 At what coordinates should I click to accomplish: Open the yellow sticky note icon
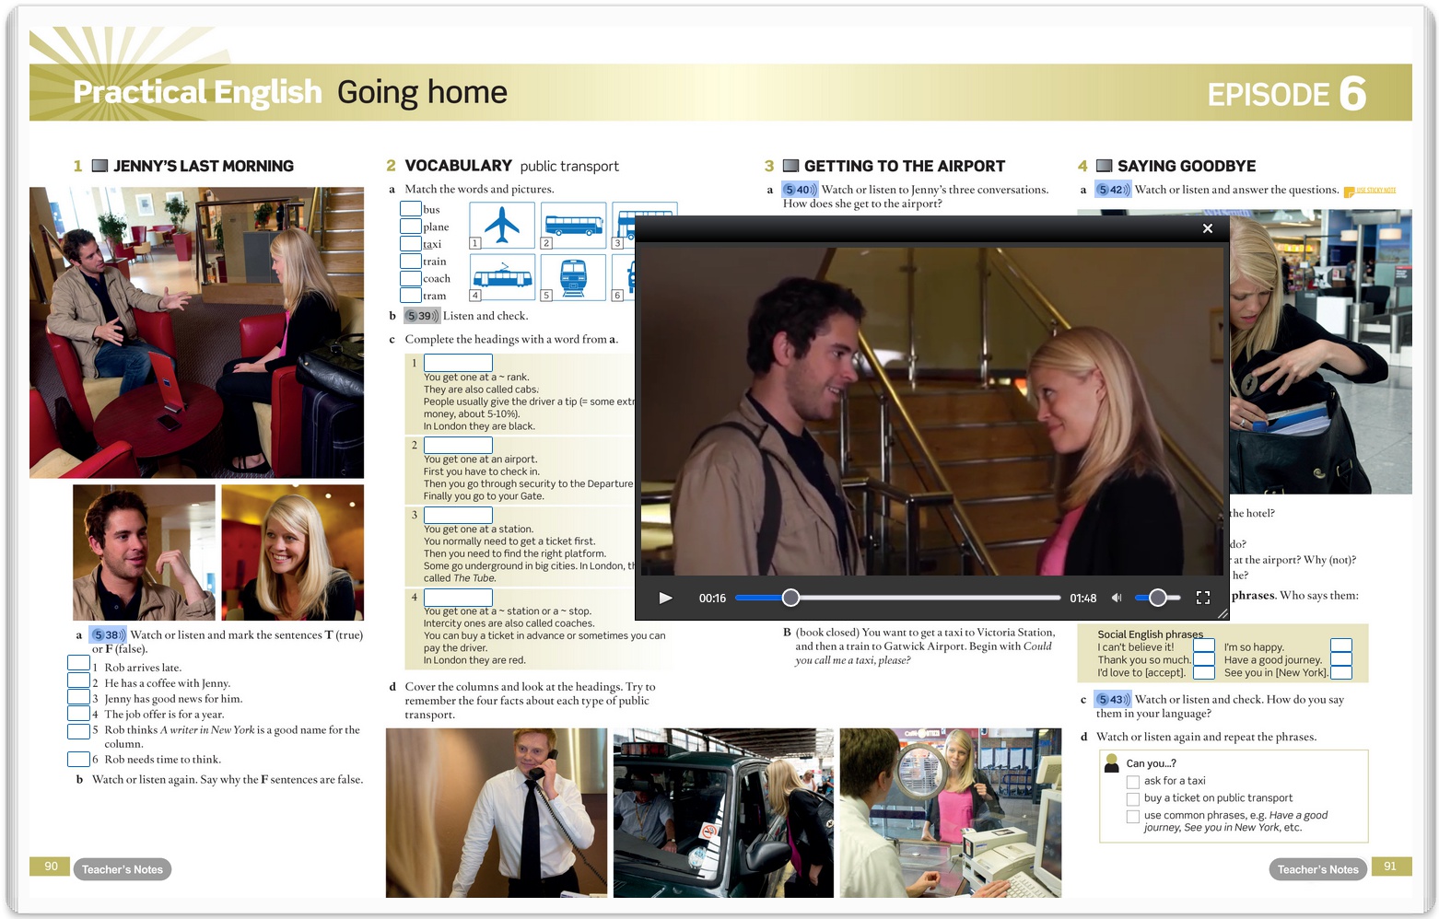coord(1350,192)
